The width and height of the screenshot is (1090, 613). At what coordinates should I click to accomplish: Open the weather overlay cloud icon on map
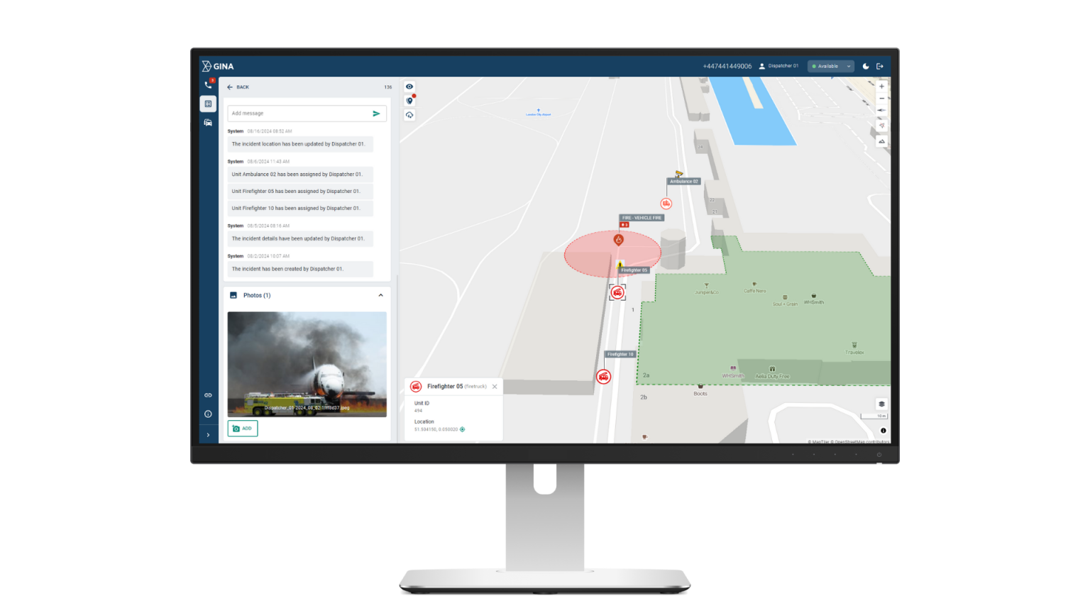click(409, 114)
